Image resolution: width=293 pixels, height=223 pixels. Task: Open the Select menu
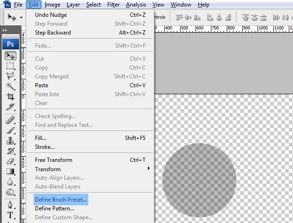93,5
